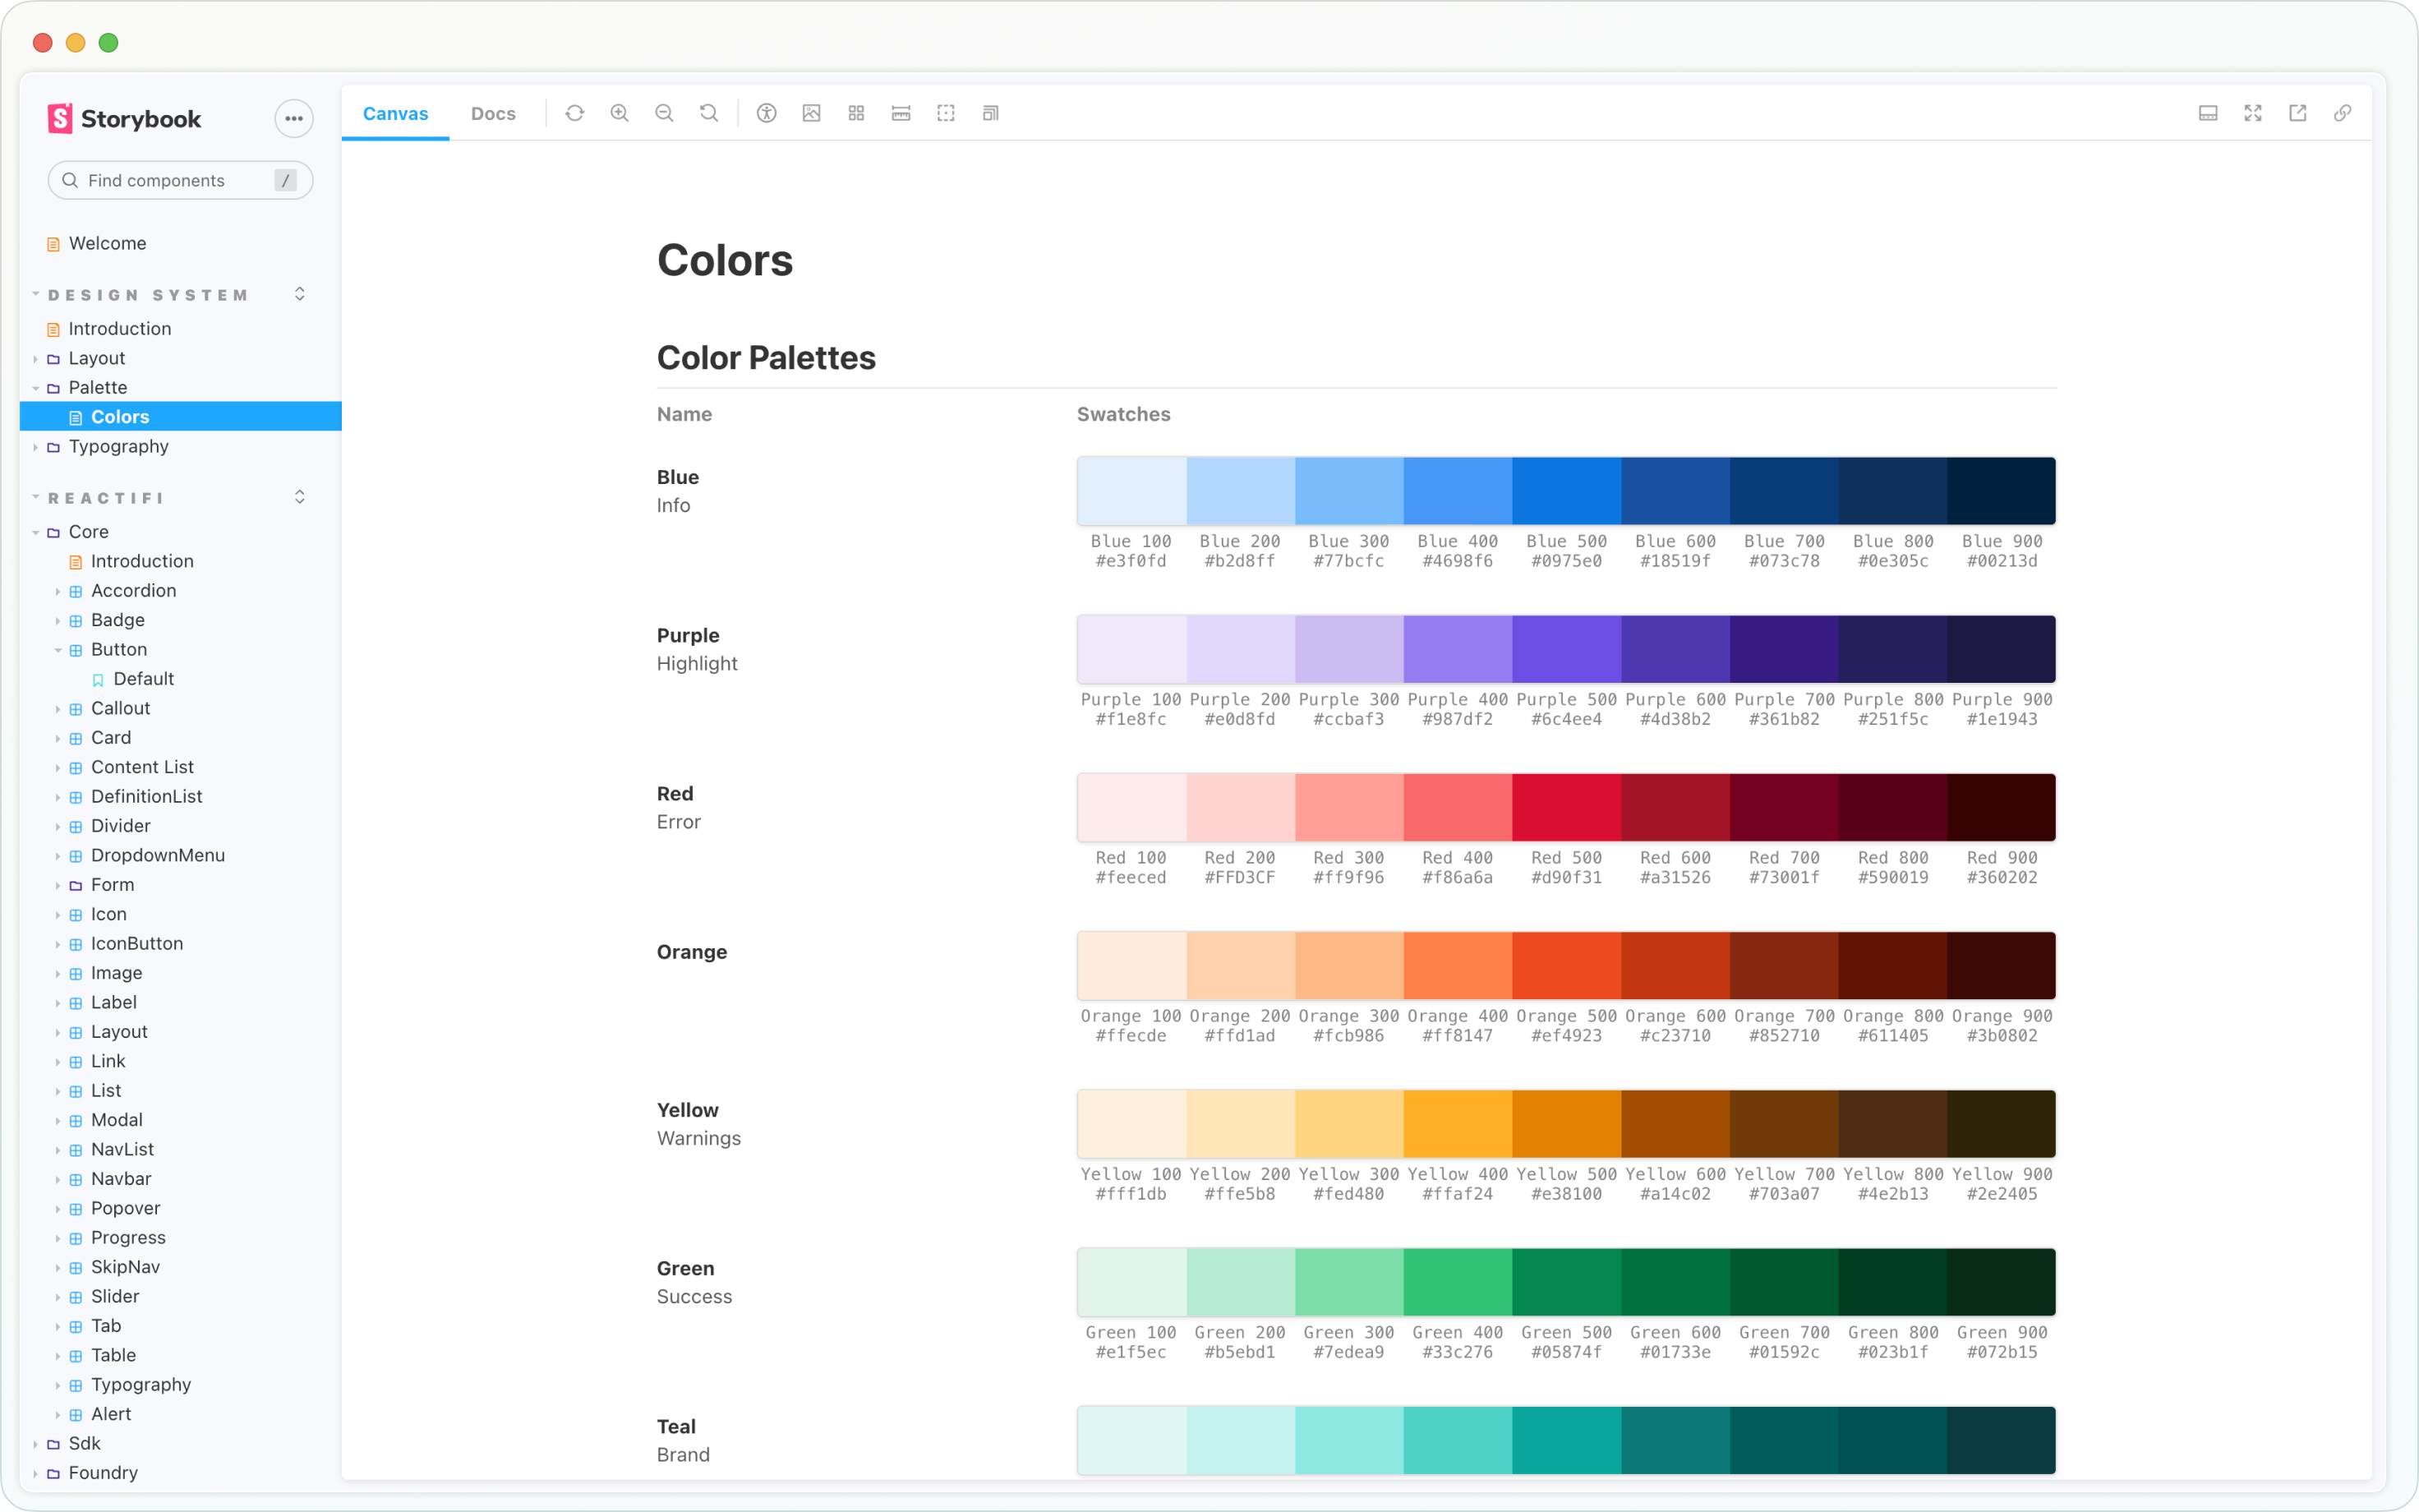
Task: Click the fullscreen icon in toolbar
Action: (2252, 113)
